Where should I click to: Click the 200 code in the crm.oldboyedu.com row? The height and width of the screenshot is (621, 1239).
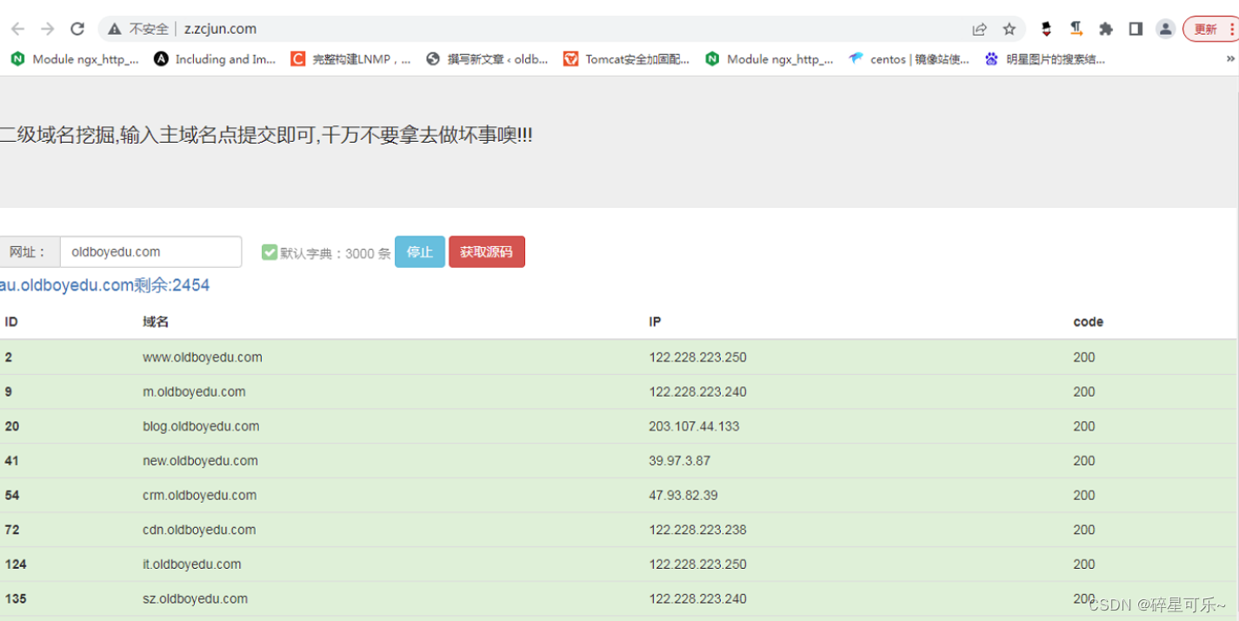pos(1084,496)
